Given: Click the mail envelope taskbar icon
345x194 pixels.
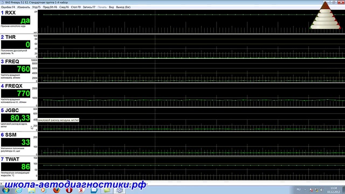Looking at the screenshot, I should coord(94,190).
